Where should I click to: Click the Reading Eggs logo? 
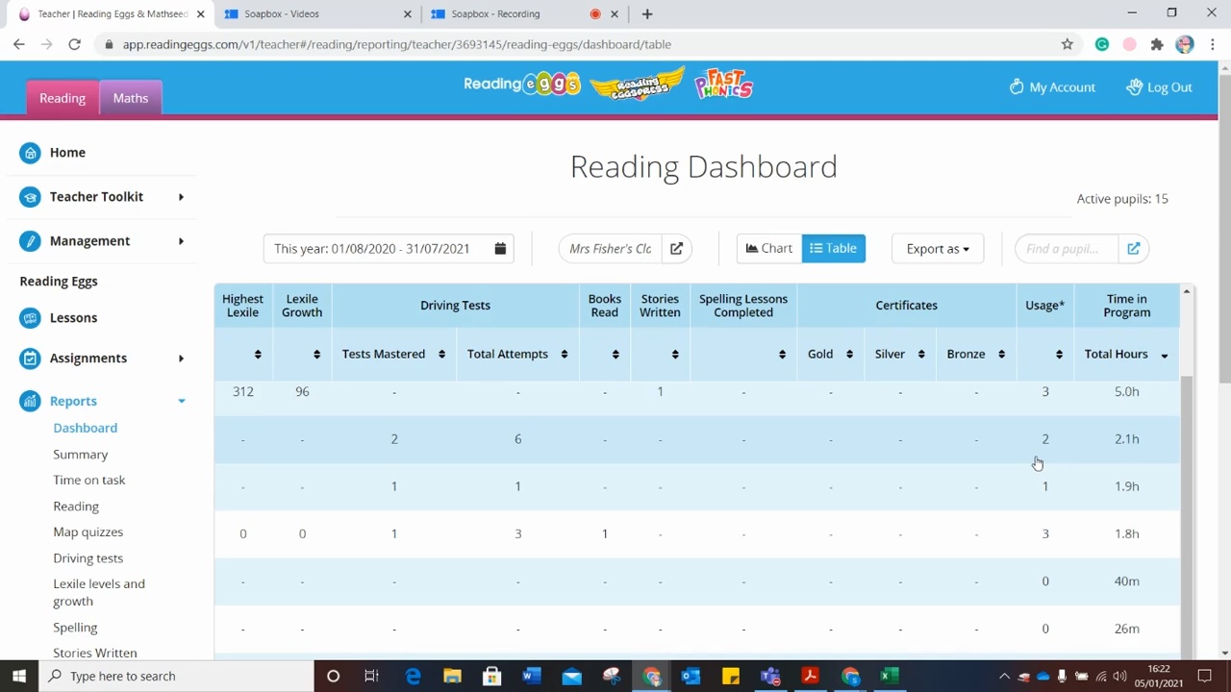(x=522, y=85)
